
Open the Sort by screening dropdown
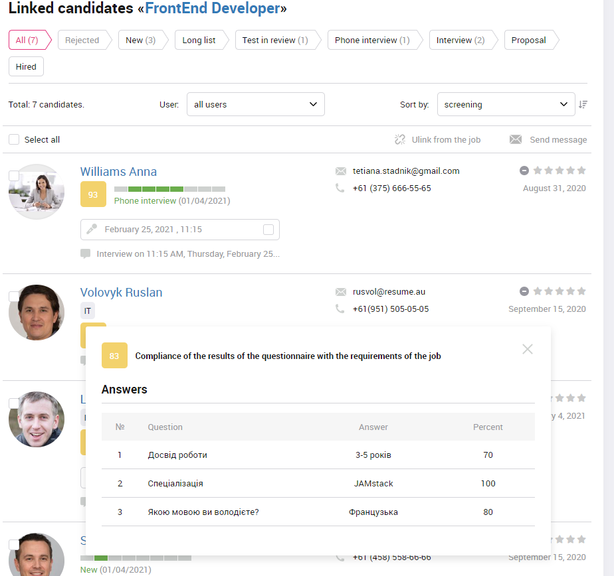point(506,104)
